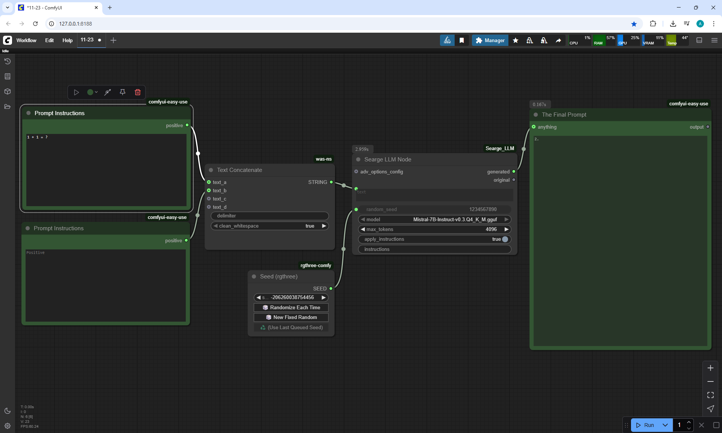Toggle the apply_instructions switch
The width and height of the screenshot is (722, 433).
[505, 239]
